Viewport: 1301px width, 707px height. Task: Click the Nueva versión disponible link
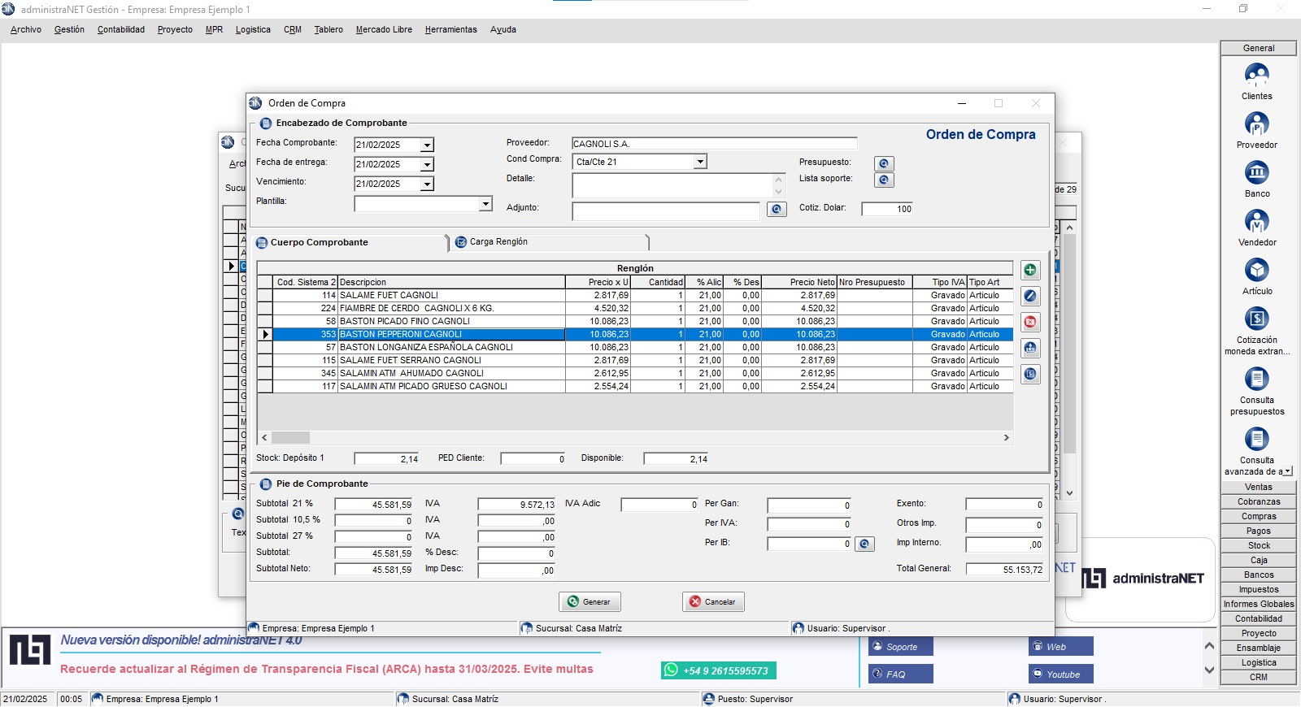click(181, 640)
